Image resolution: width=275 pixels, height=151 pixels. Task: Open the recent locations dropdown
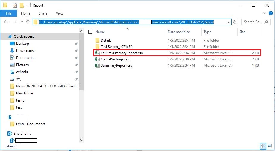[22, 22]
